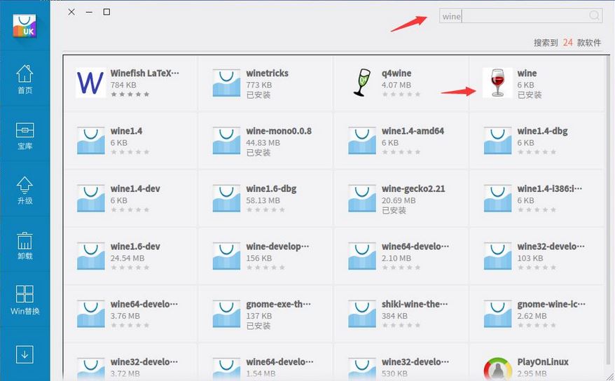Open the wine1.6-dbg title

(x=271, y=189)
